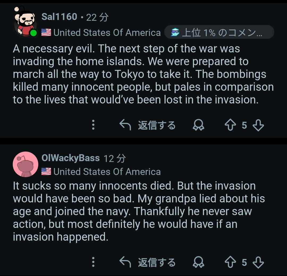Open OlWackyBass's user profile
287x276 pixels.
click(70, 158)
